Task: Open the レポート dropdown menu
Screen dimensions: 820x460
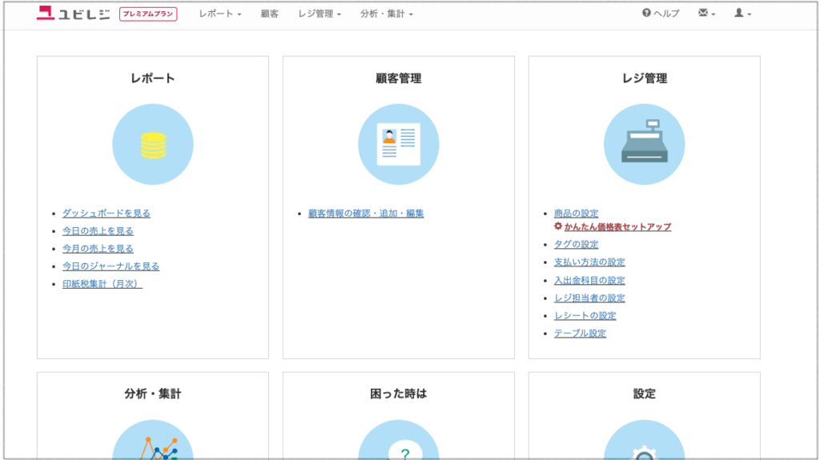Action: click(x=219, y=14)
